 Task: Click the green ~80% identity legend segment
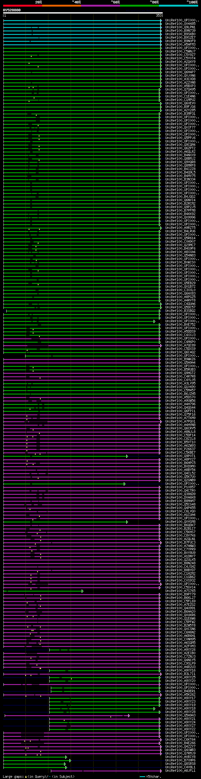139,6
